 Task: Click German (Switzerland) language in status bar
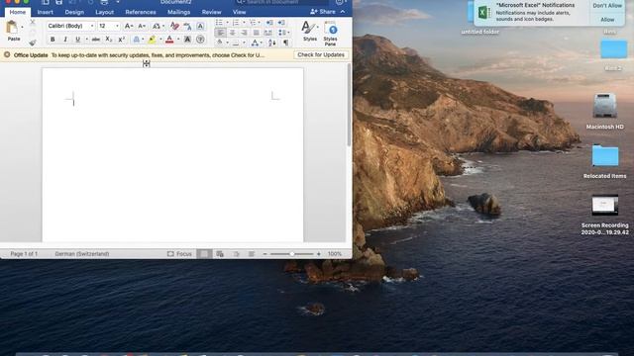[x=82, y=254]
